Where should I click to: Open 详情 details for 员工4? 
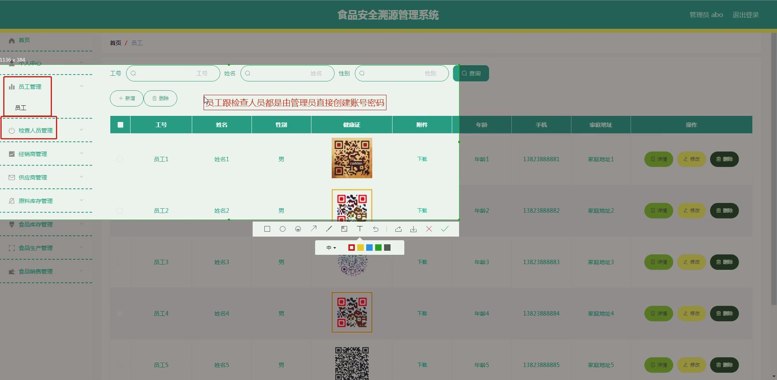659,314
